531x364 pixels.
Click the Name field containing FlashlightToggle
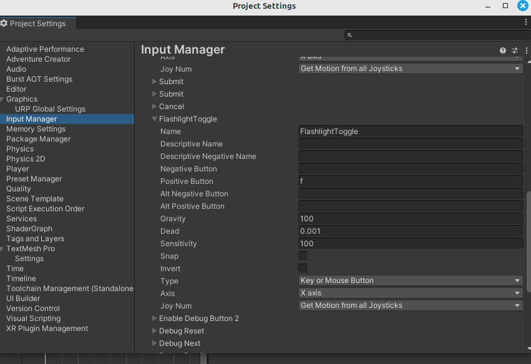click(411, 132)
